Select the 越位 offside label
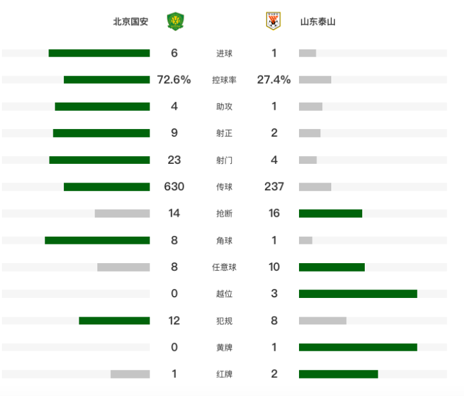464x396 pixels. [x=224, y=294]
